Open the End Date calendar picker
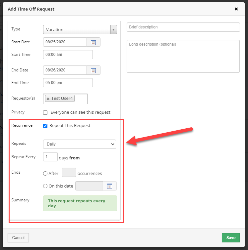Viewport: 248px width, 250px height. click(93, 70)
